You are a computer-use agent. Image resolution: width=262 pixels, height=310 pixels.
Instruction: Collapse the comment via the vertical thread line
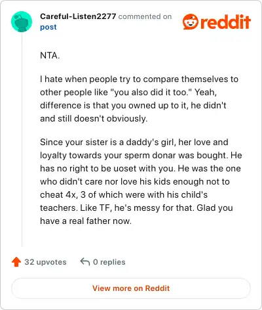(x=22, y=140)
